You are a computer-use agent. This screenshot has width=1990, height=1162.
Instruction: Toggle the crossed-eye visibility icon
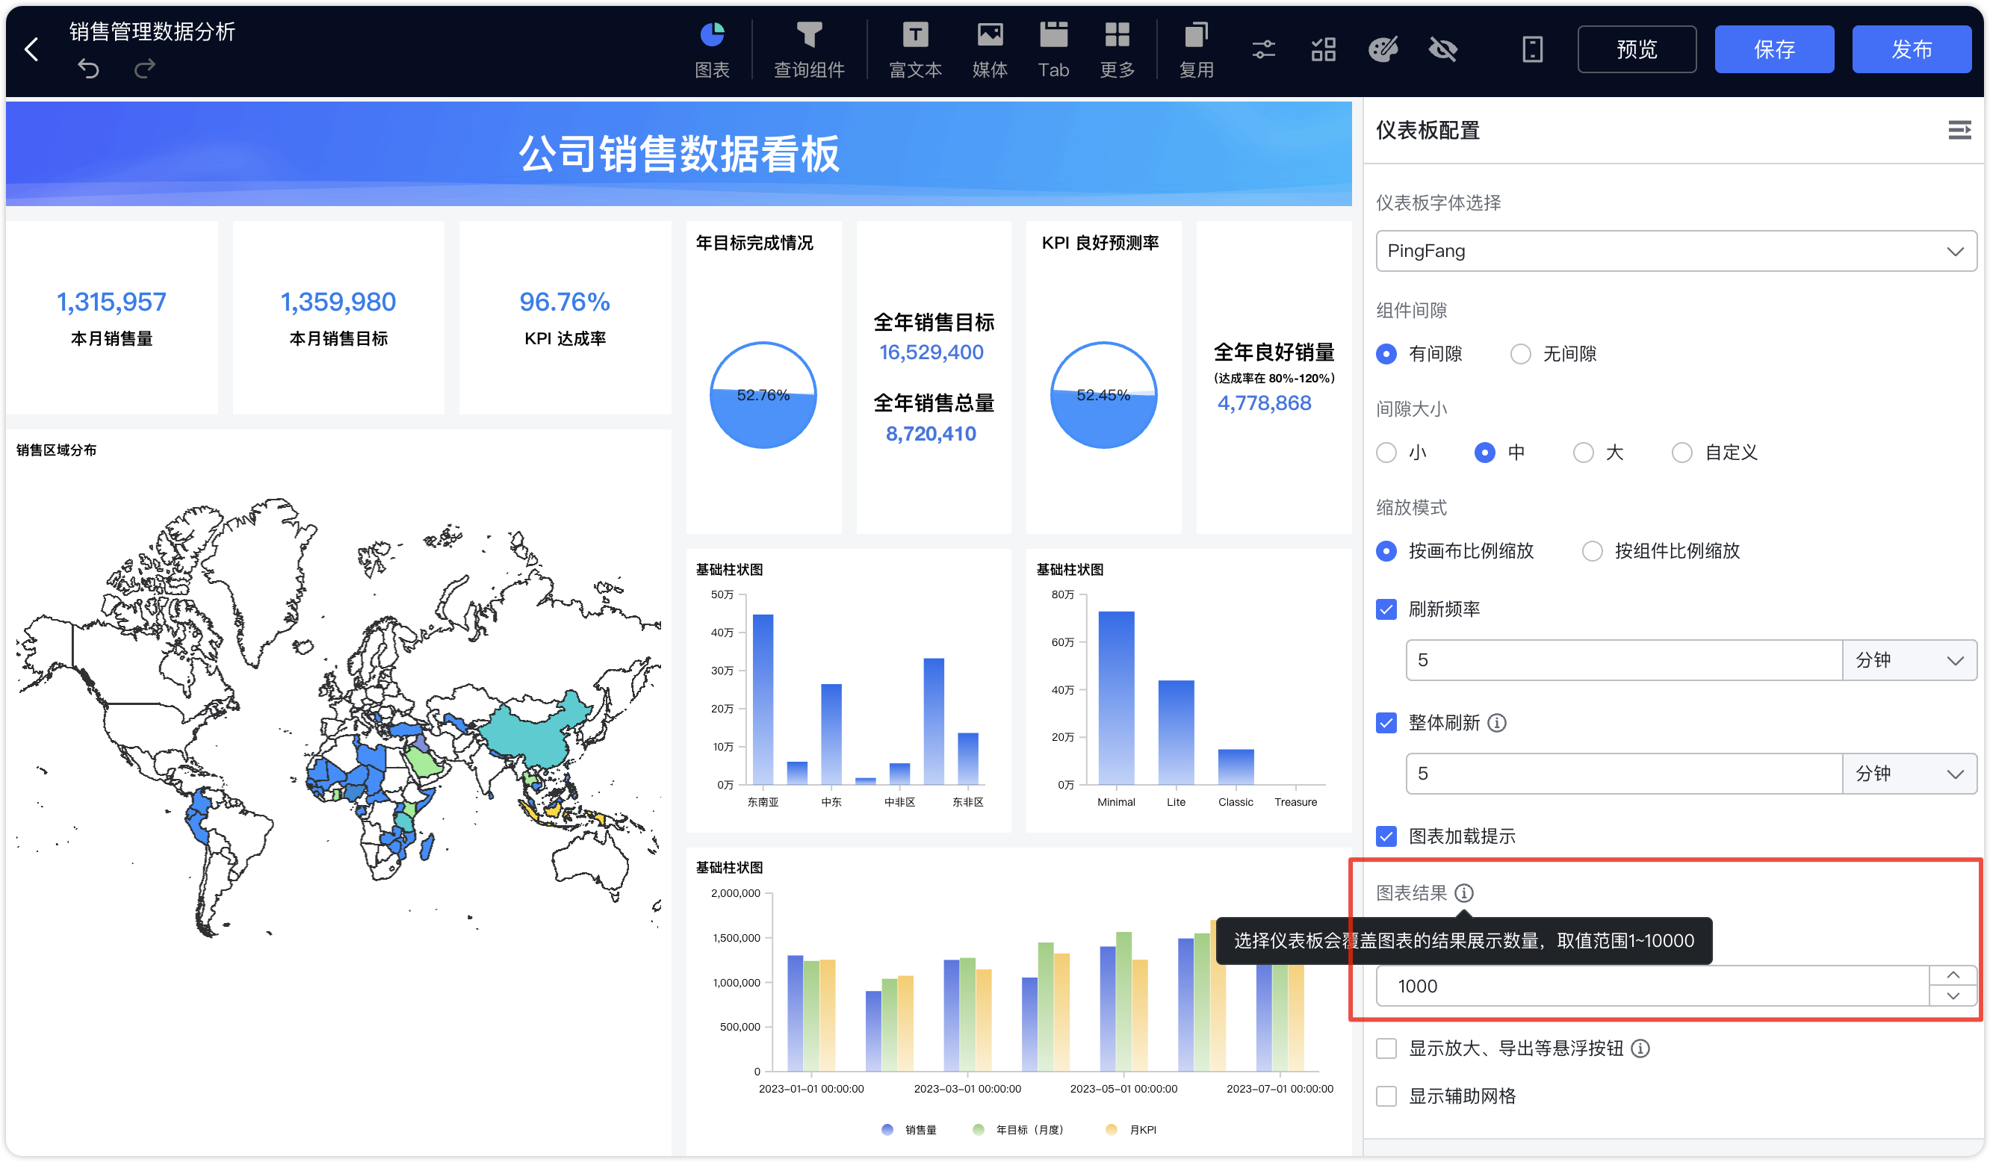[1443, 50]
